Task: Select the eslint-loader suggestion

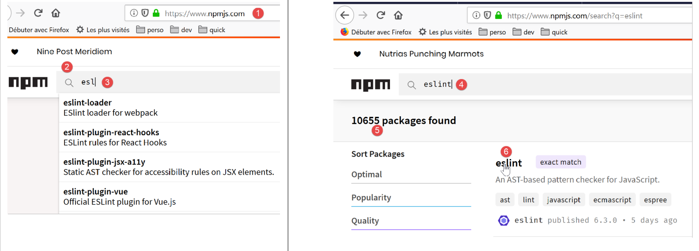Action: coord(87,103)
